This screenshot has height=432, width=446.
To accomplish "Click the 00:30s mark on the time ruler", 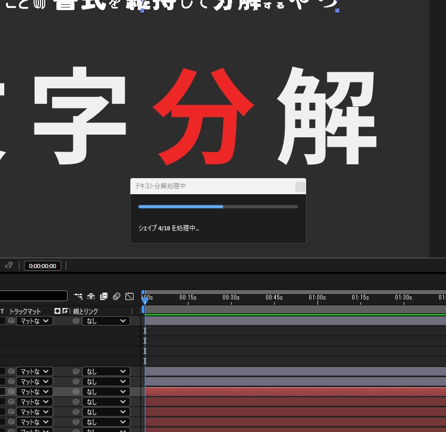I will (x=231, y=298).
